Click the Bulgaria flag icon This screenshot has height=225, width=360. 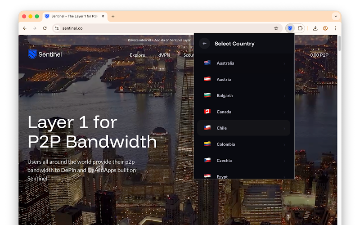click(207, 95)
